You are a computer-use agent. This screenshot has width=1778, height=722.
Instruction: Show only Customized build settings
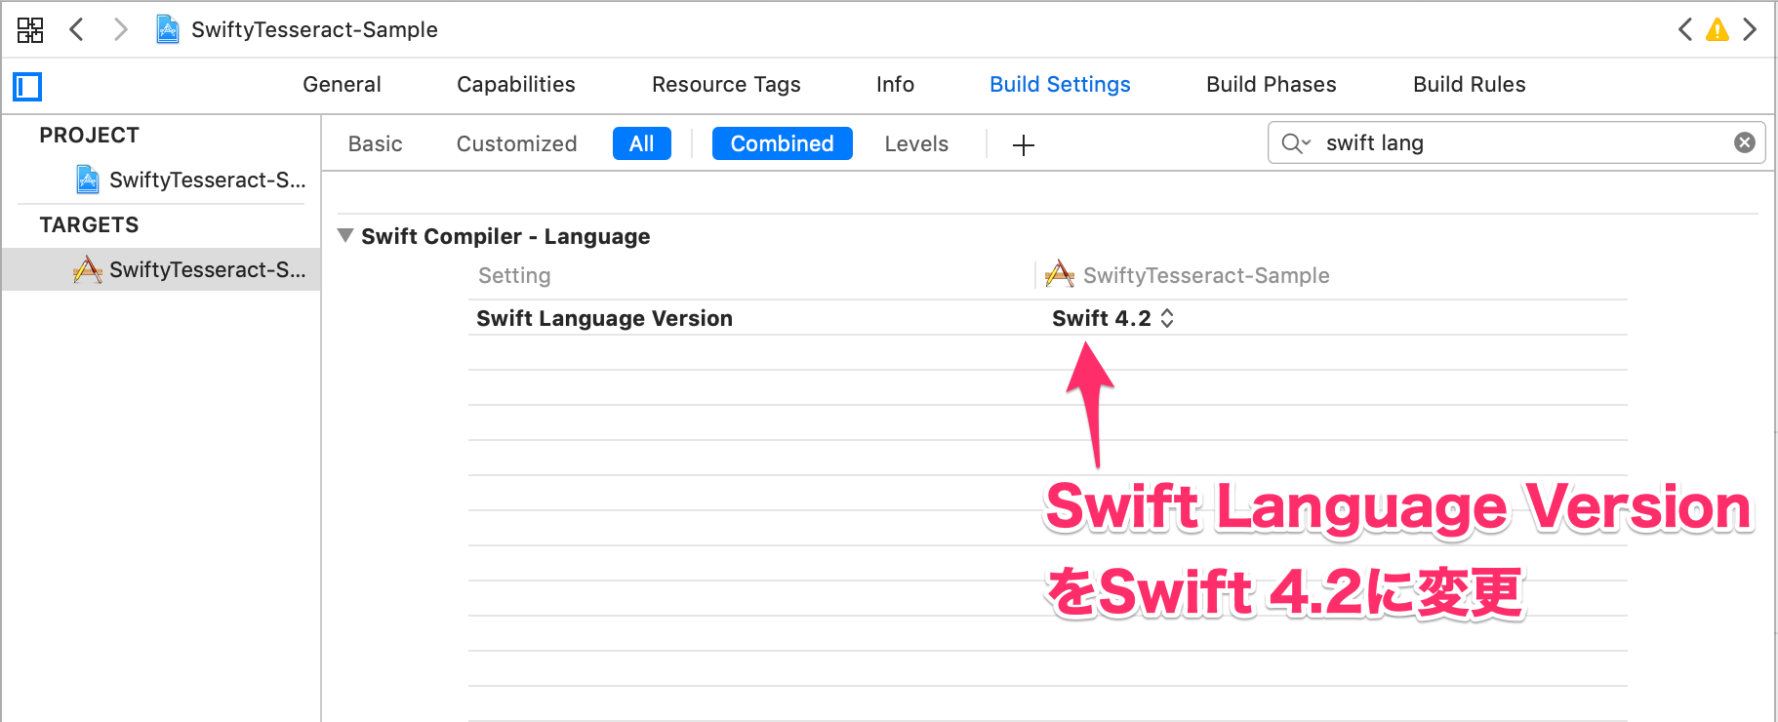point(516,143)
